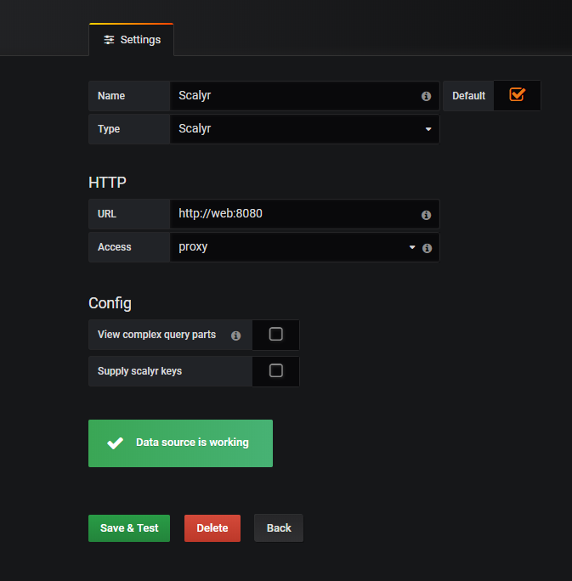
Task: Enable View complex query parts checkbox
Action: click(x=276, y=334)
